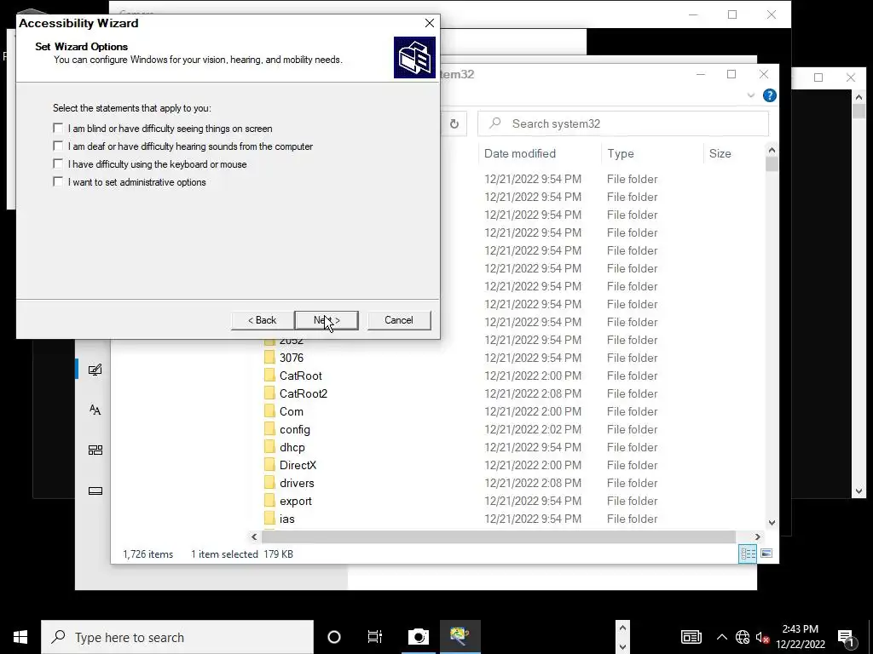Proceed with Next in Accessibility Wizard
Viewport: 873px width, 654px height.
click(x=327, y=320)
